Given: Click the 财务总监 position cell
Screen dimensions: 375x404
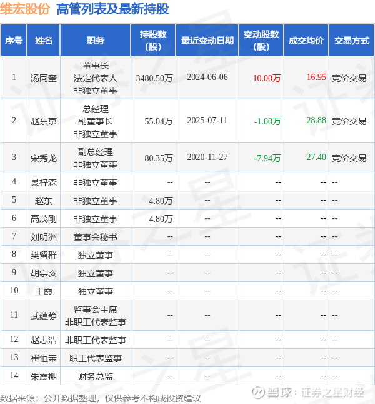Looking at the screenshot, I should point(95,376).
